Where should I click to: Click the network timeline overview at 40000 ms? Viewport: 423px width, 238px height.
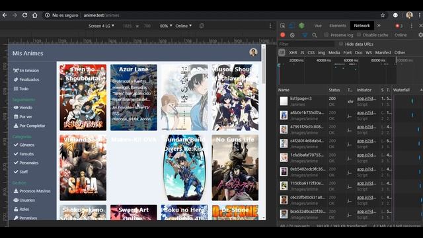pos(323,60)
